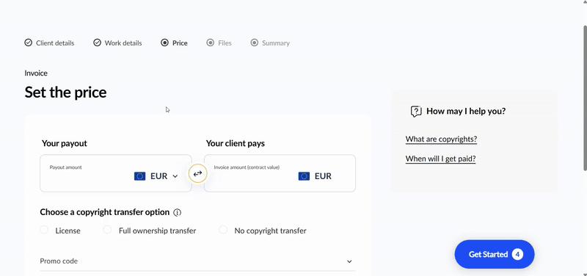Expand the Promo code section
The image size is (587, 276).
(x=197, y=261)
